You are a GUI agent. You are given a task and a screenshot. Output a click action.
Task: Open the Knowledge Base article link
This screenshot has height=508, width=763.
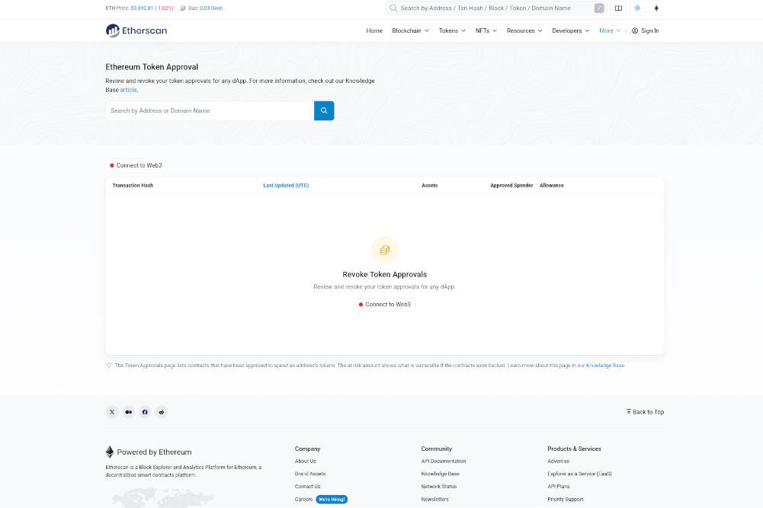pyautogui.click(x=128, y=90)
